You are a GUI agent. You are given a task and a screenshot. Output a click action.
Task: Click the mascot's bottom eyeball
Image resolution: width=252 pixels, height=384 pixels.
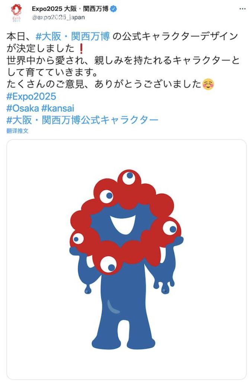[x=108, y=265]
